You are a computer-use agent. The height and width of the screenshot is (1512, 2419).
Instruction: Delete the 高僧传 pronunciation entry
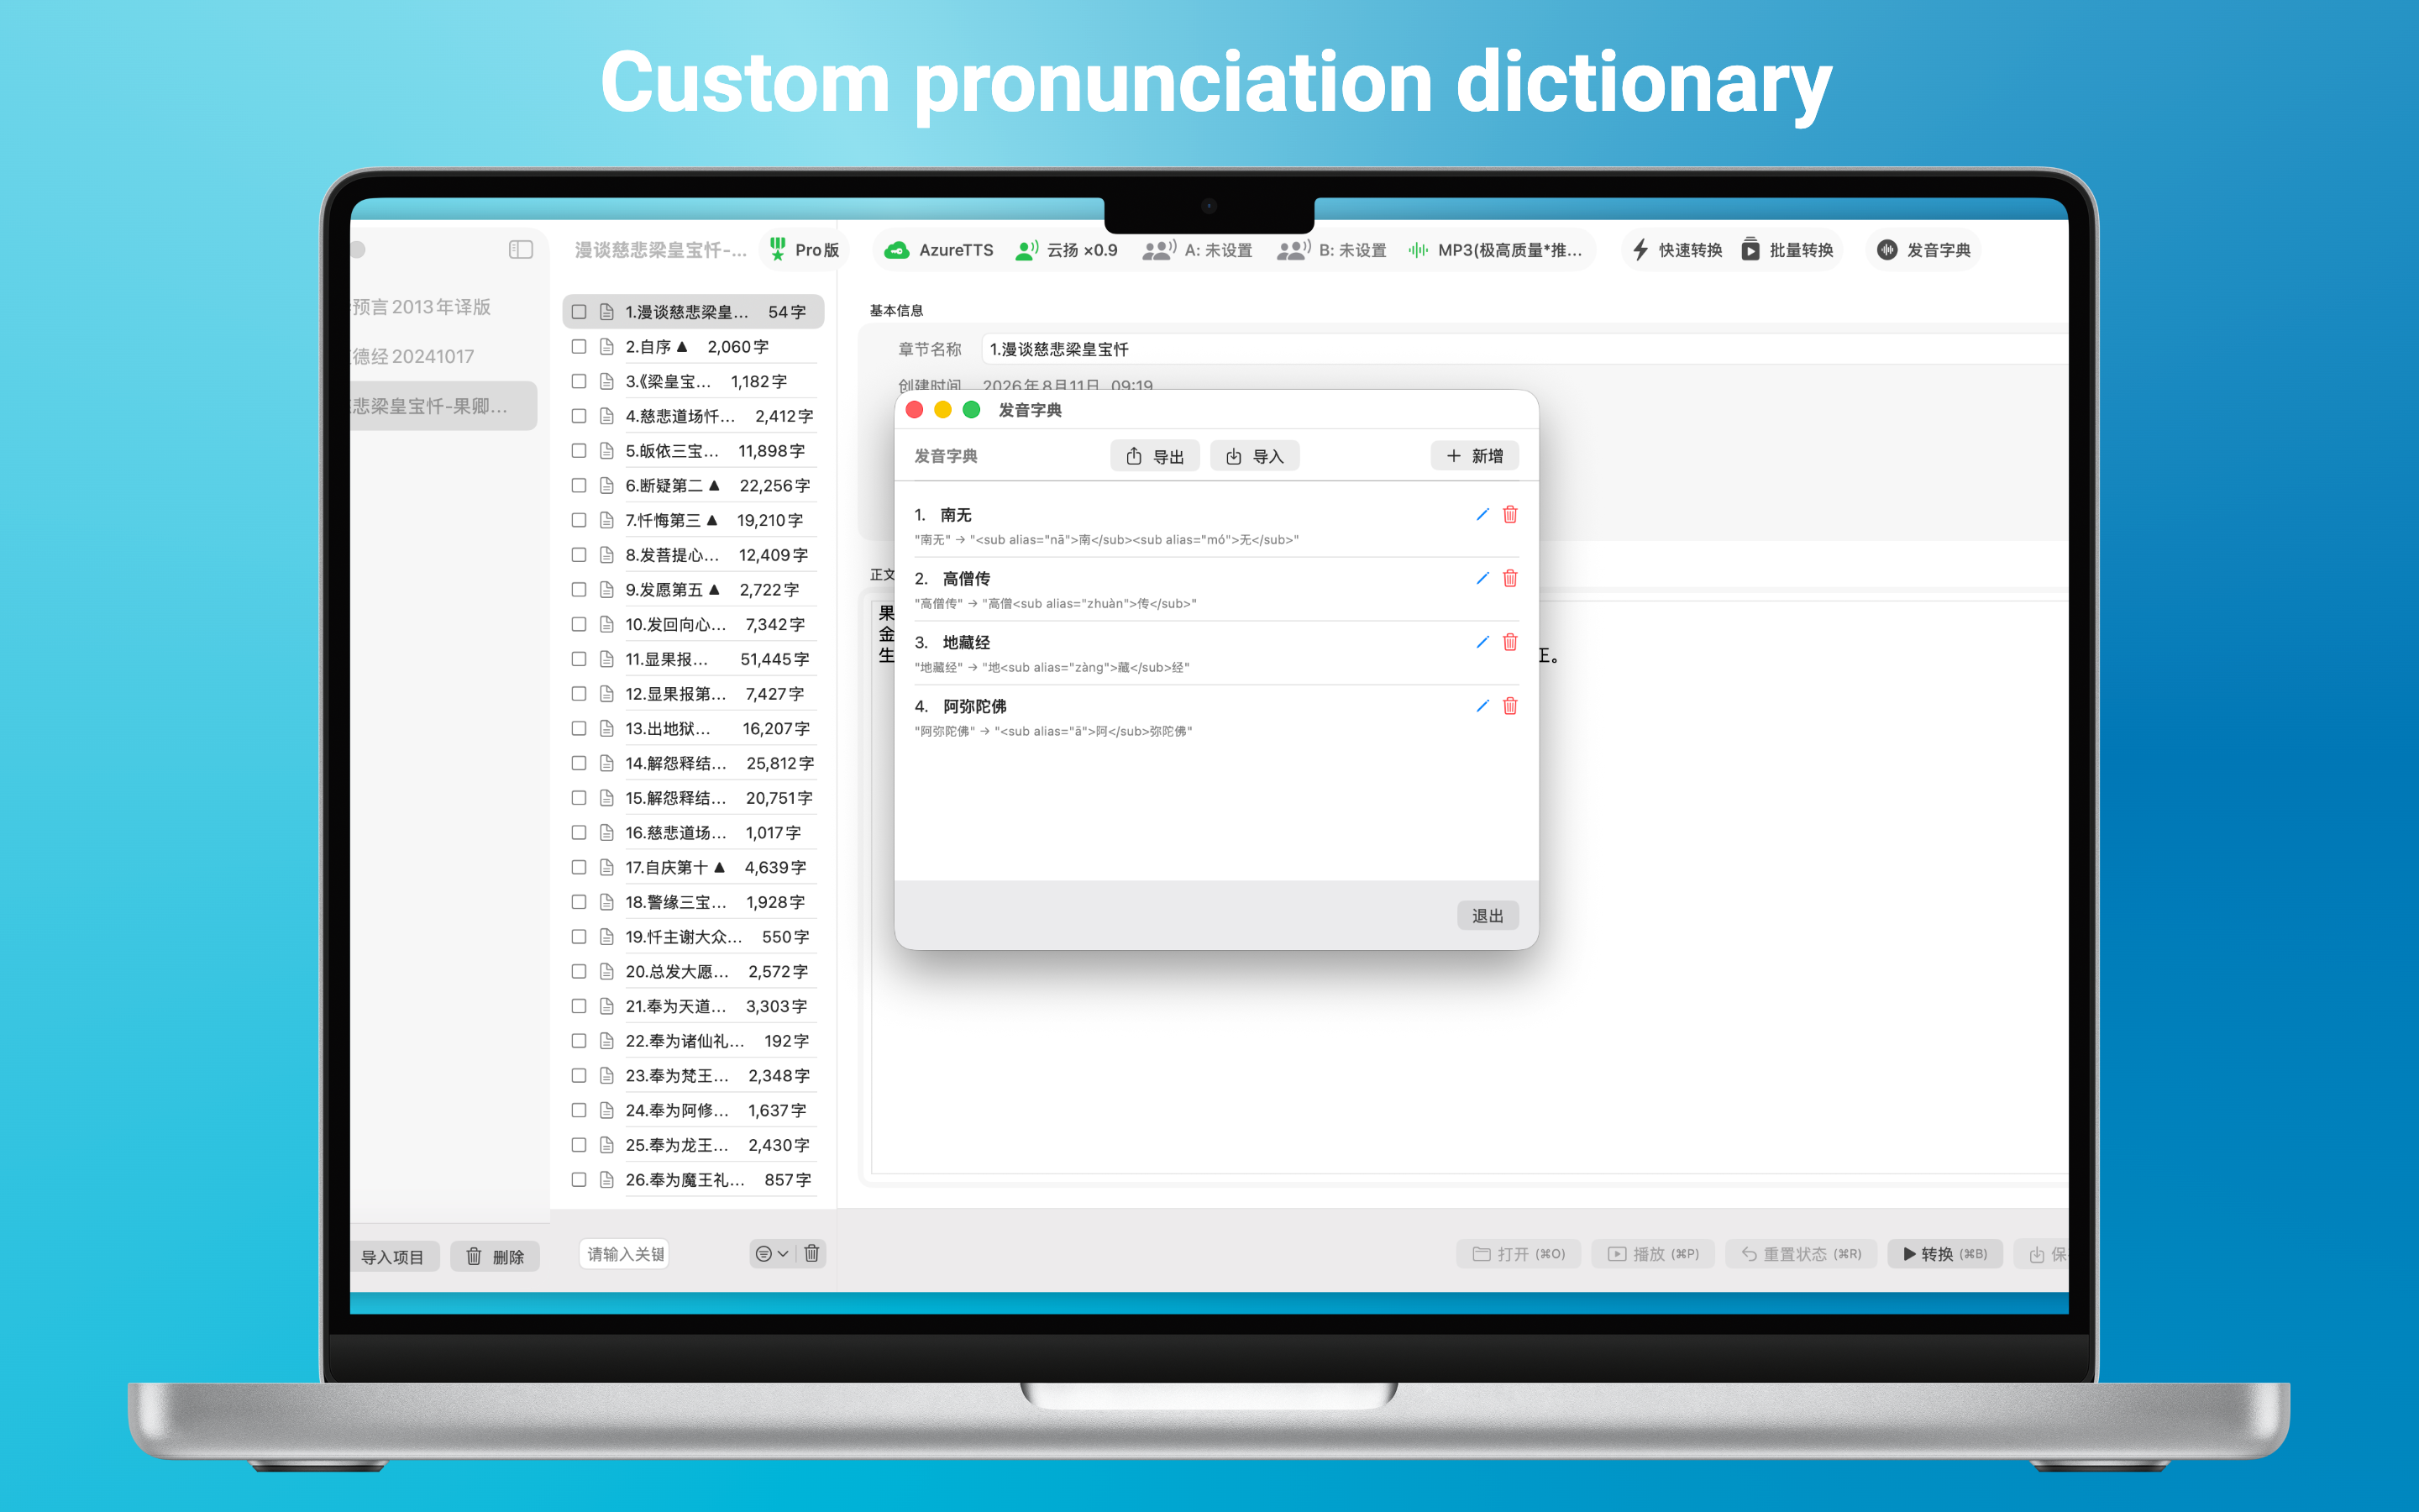point(1510,578)
